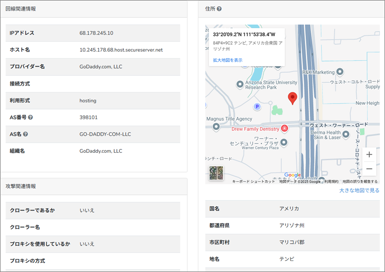Viewport: 385px width, 272px height.
Task: Click the Warner Century Plaza marker
Action: point(283,143)
